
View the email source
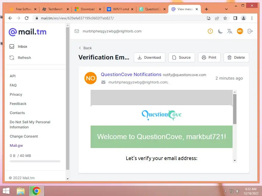point(182,57)
